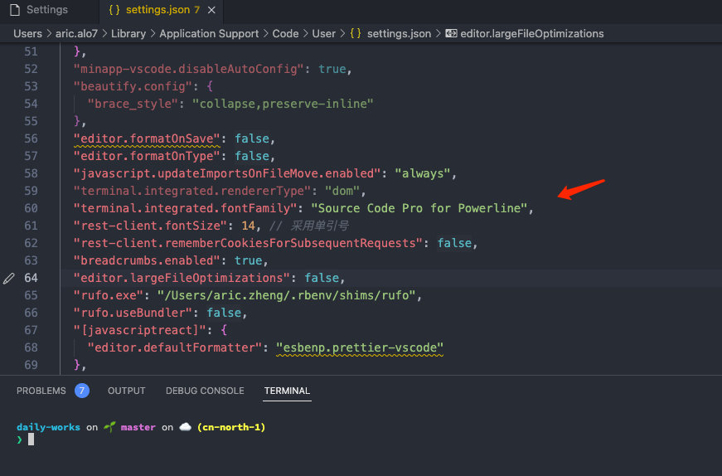
Task: Click line number 52 in the gutter
Action: [31, 69]
